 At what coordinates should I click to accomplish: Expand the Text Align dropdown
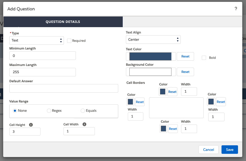[153, 40]
